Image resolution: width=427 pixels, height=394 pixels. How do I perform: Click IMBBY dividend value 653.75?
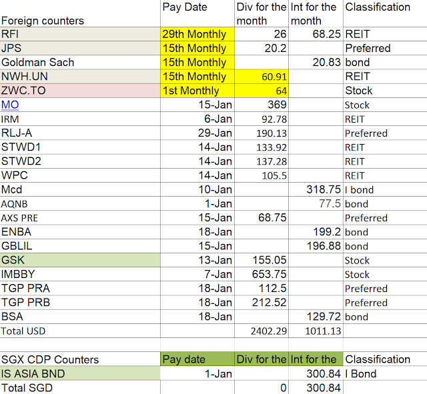pos(262,274)
